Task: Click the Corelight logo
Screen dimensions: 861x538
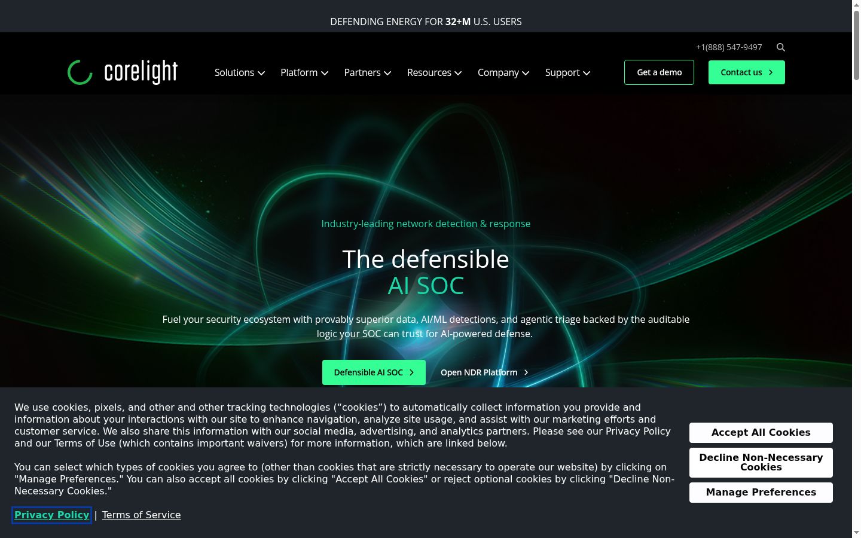Action: 123,72
